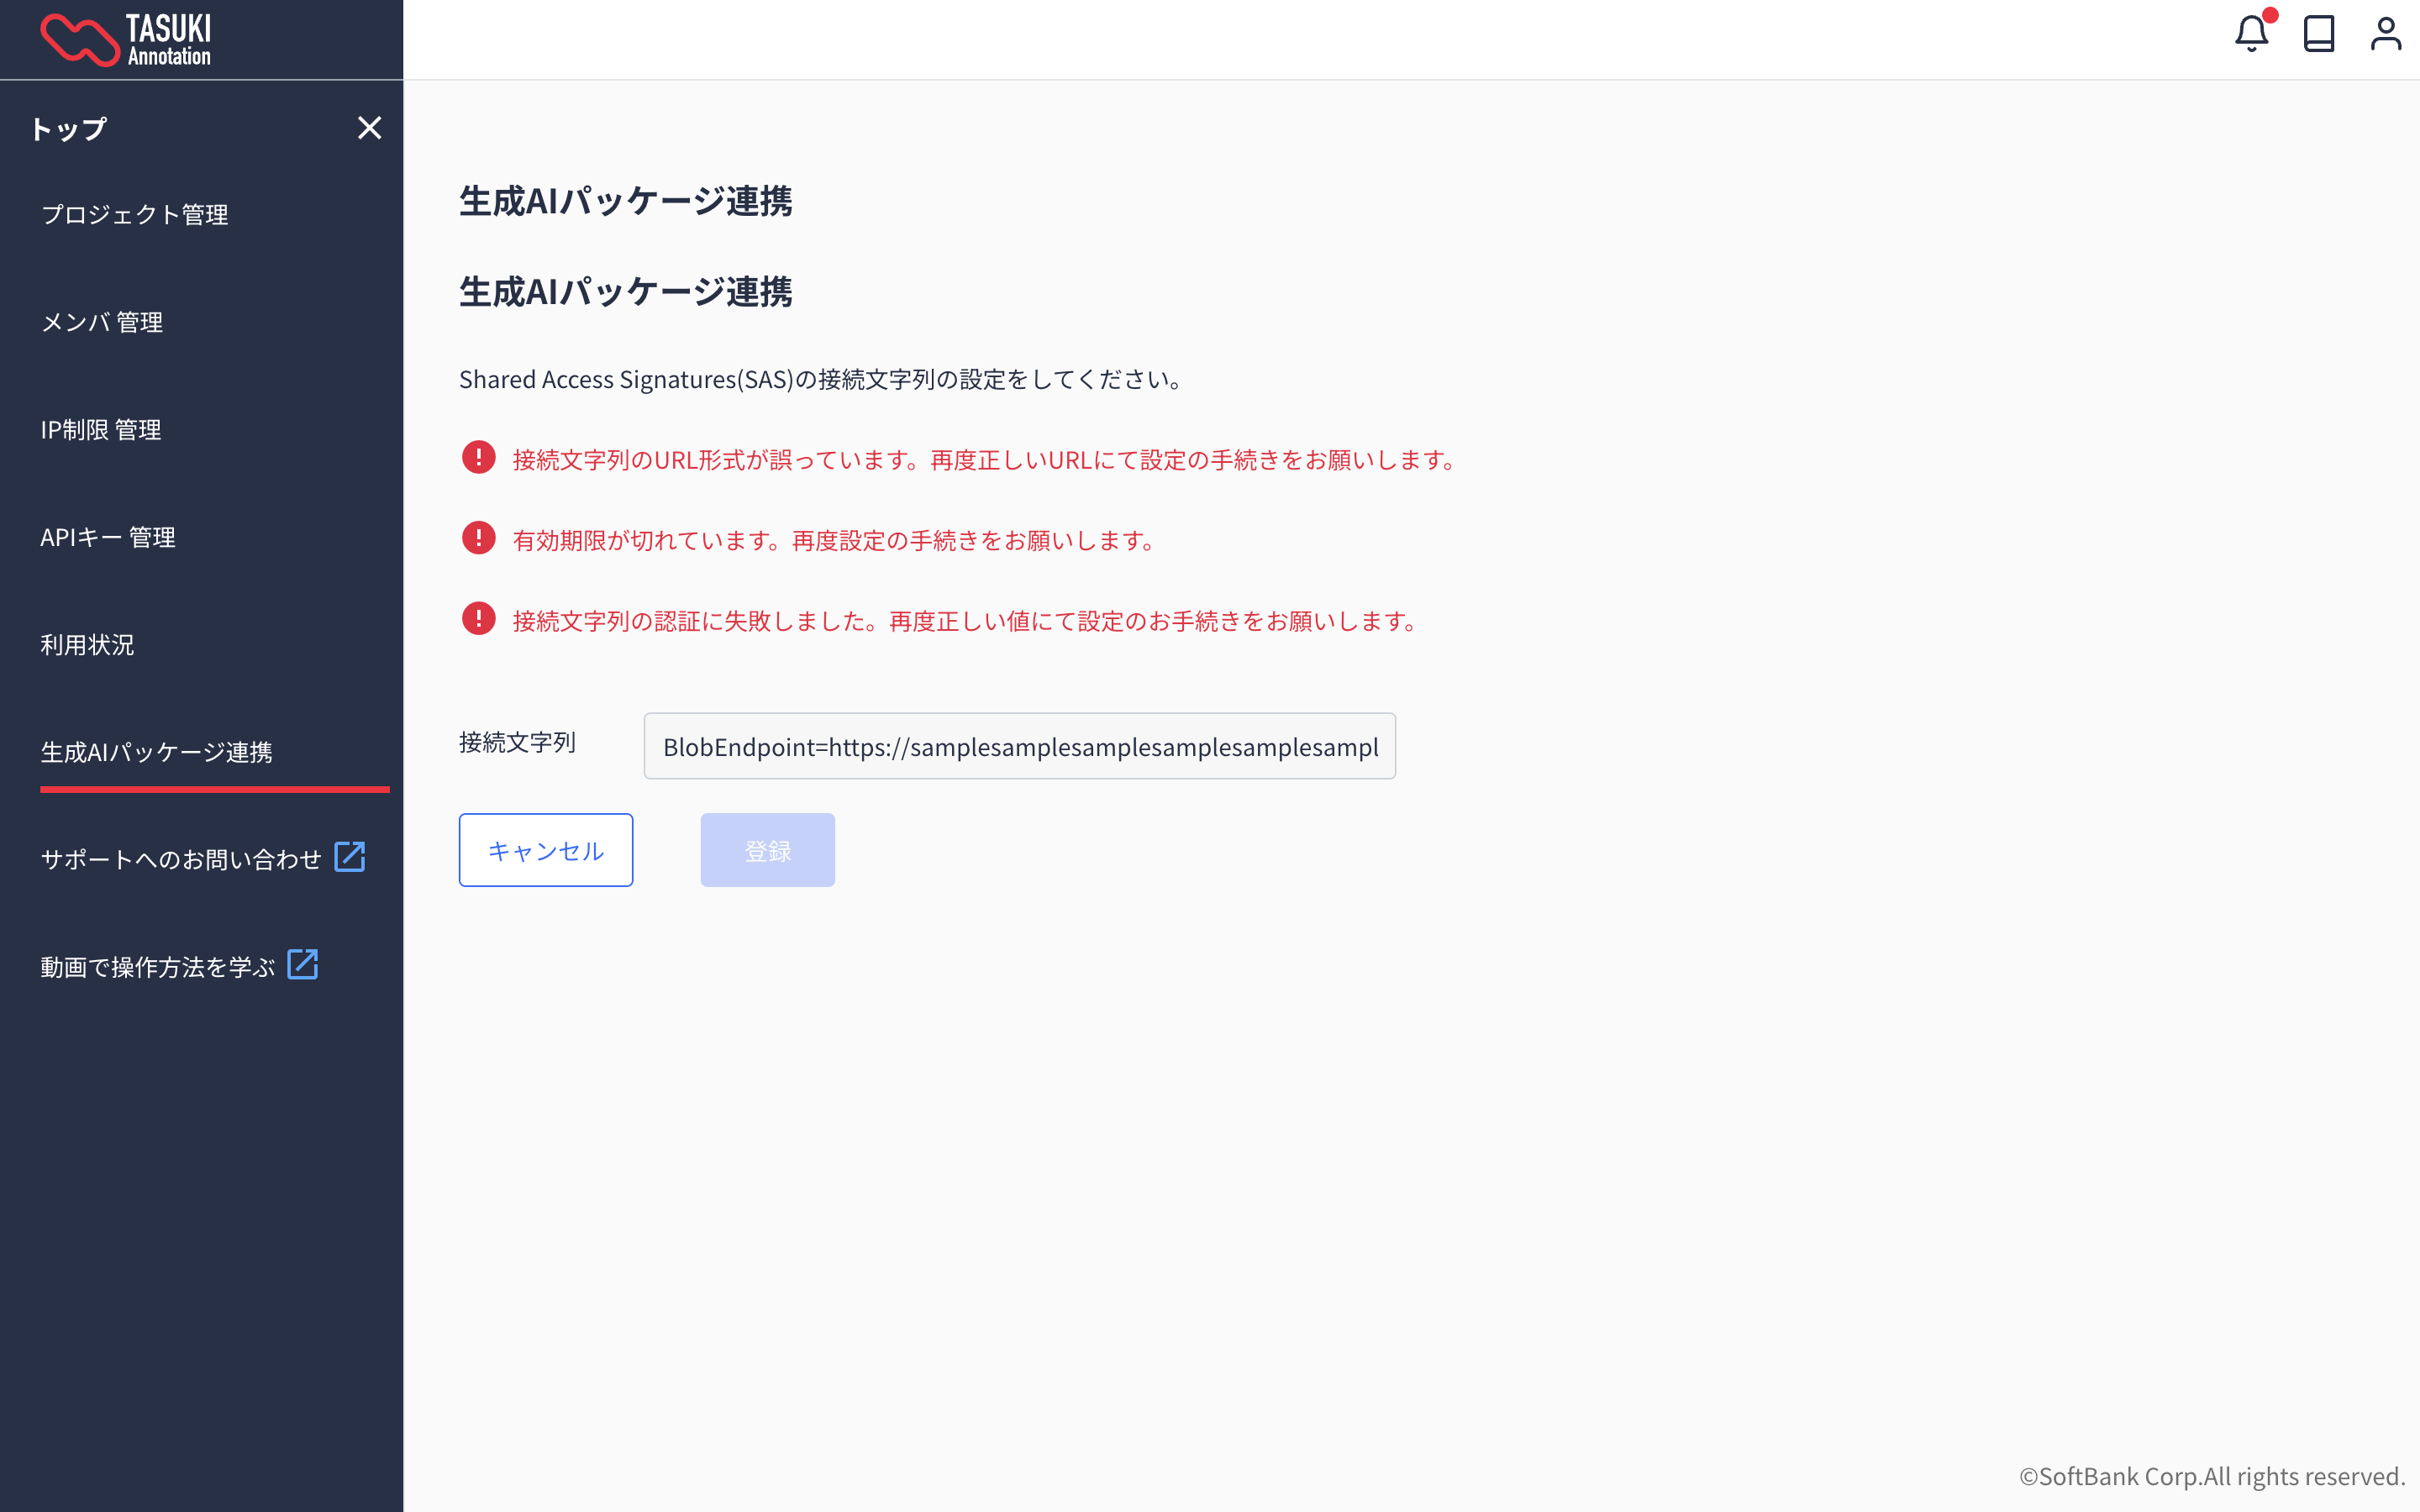This screenshot has width=2420, height=1512.
Task: Open the user account icon
Action: click(x=2385, y=35)
